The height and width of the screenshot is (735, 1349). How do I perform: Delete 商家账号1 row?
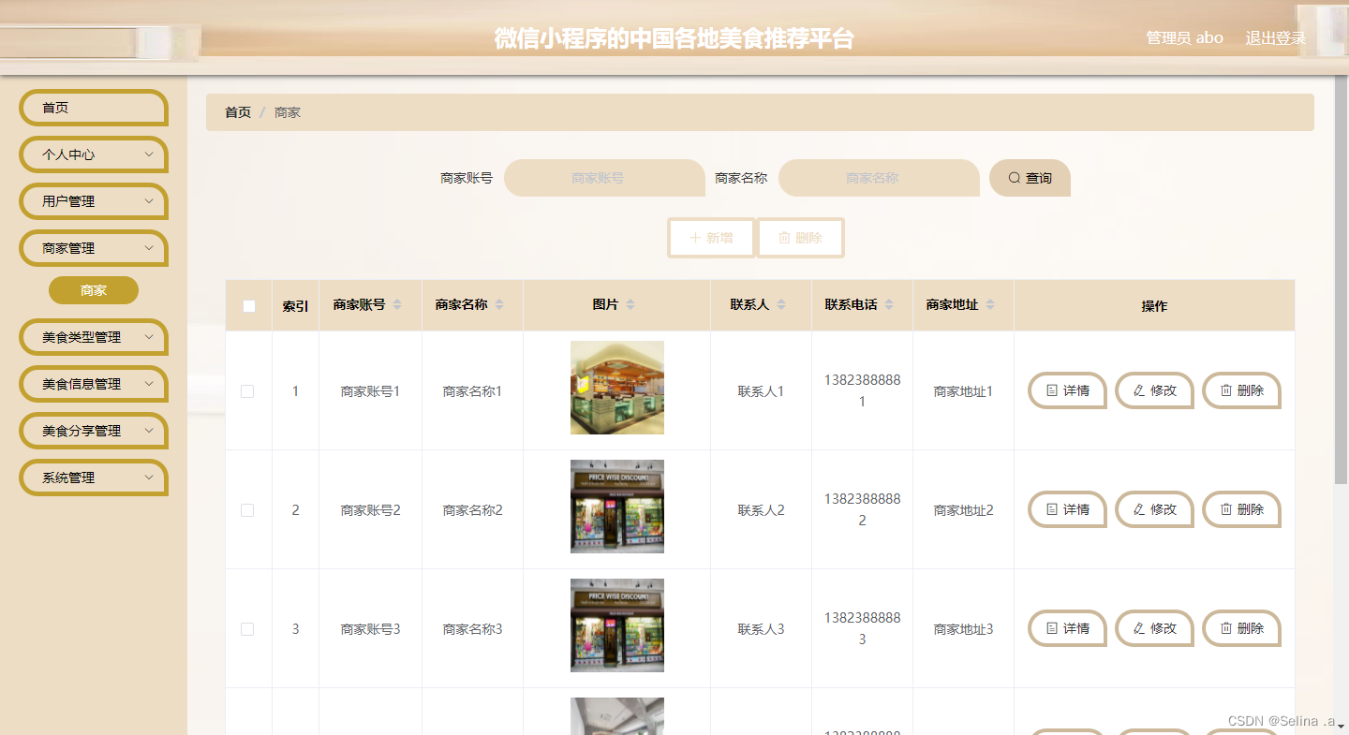tap(1241, 390)
